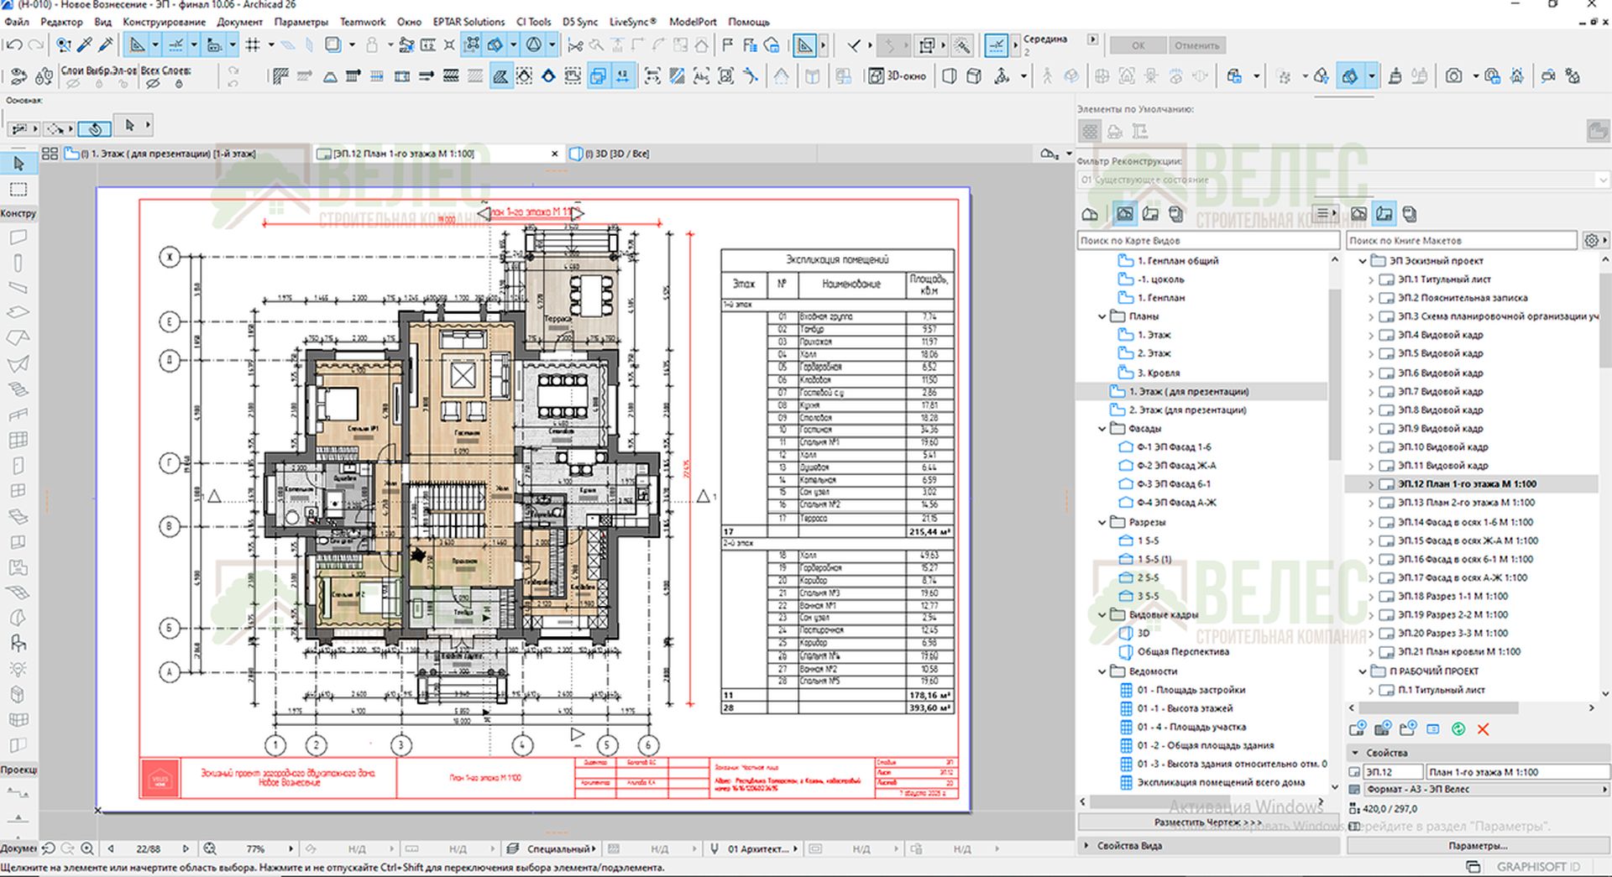
Task: Click the camera icon in the top toolbar
Action: 1453,76
